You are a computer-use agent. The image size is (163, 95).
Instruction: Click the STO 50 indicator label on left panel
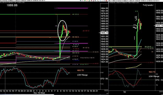104,79
